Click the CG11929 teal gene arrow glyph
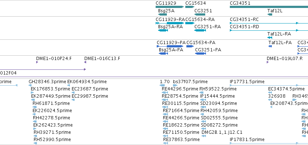The image size is (308, 145). [170, 7]
